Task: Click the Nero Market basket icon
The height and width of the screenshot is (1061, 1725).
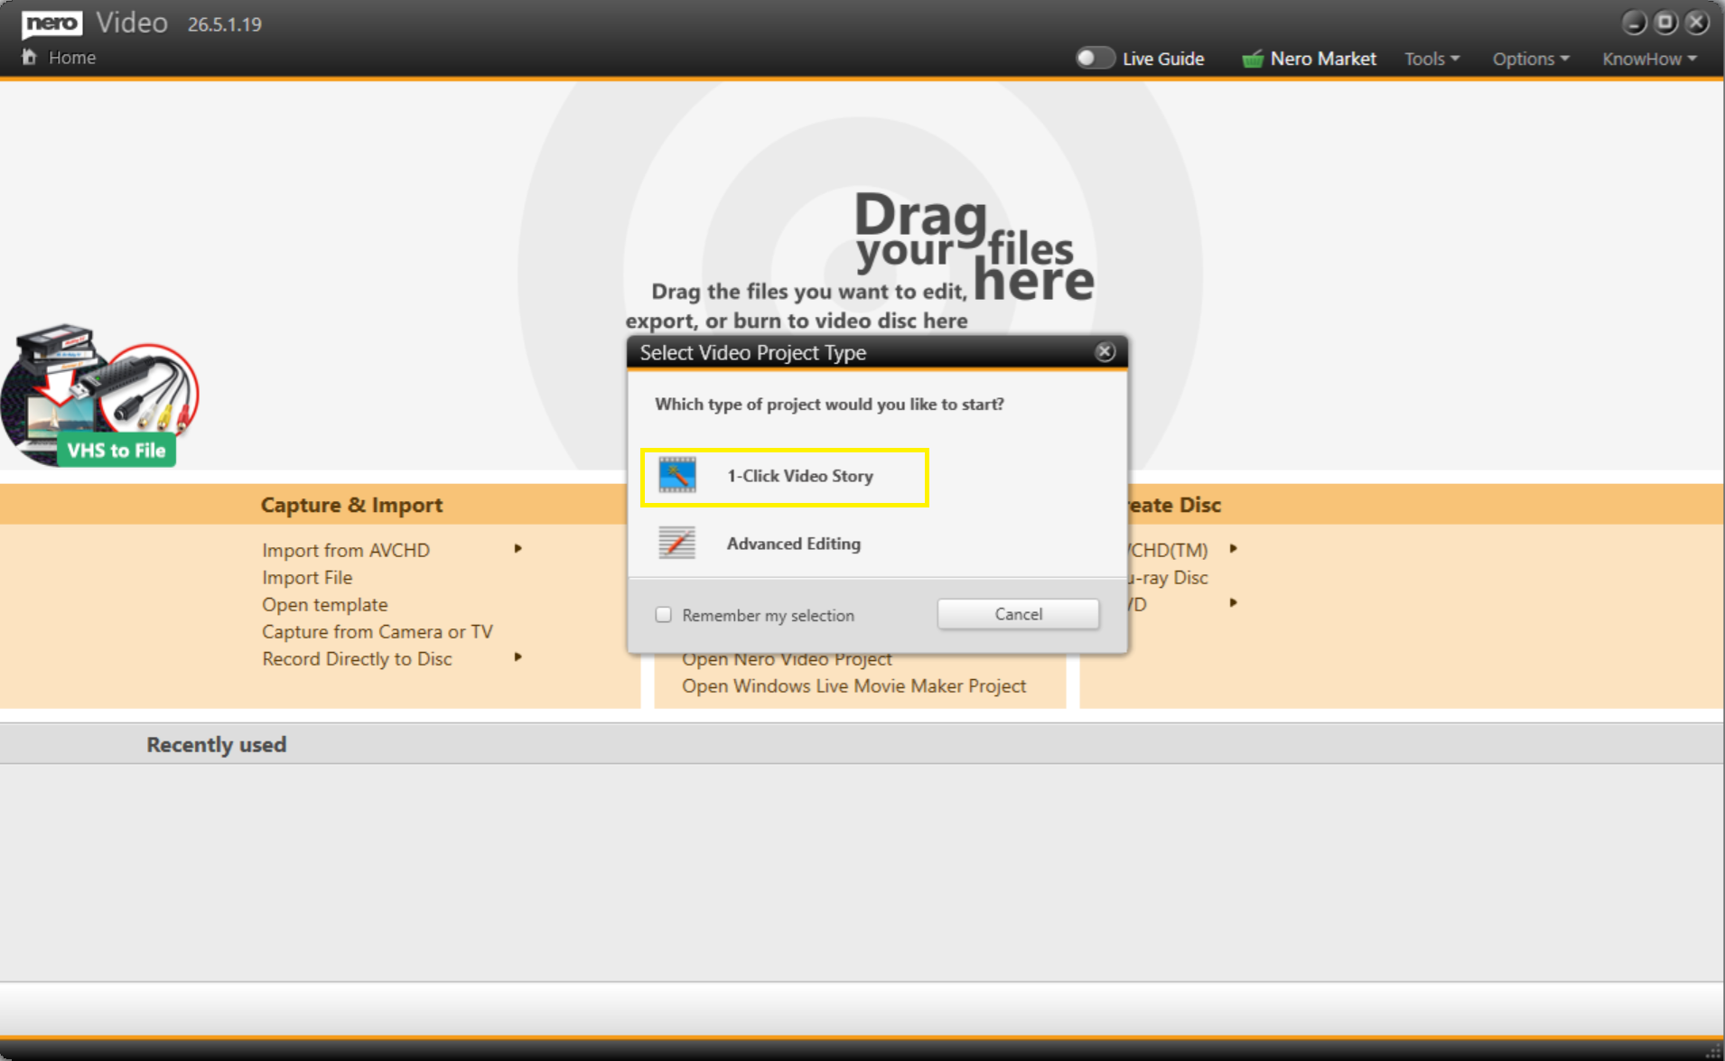Action: click(x=1252, y=60)
